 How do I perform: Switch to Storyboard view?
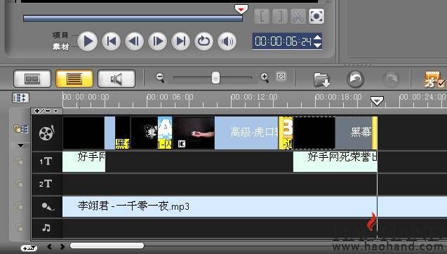click(32, 79)
